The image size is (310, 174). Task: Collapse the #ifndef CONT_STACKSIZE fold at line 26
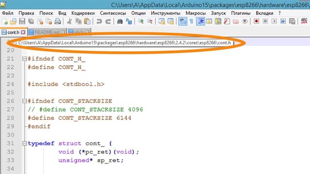(x=24, y=101)
